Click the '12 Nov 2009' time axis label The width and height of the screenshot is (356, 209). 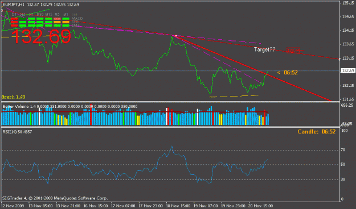pyautogui.click(x=13, y=206)
